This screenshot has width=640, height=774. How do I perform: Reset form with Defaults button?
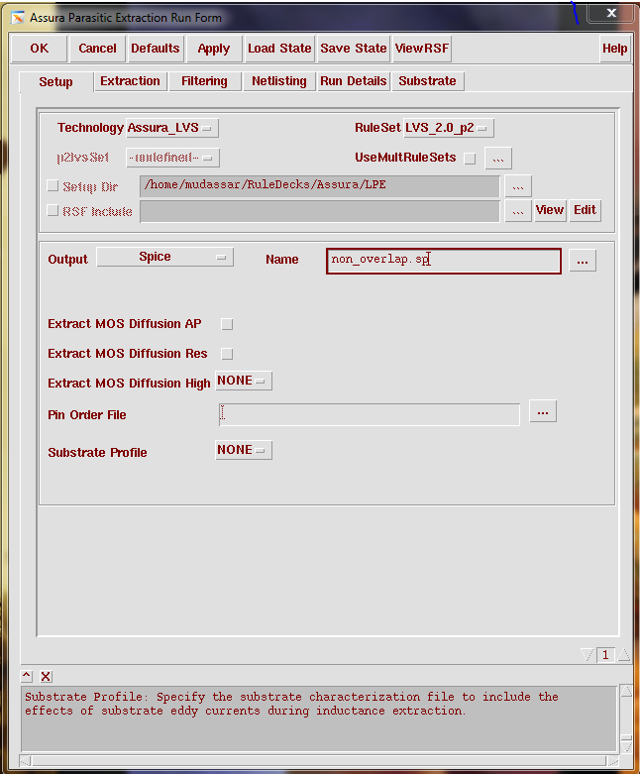156,49
